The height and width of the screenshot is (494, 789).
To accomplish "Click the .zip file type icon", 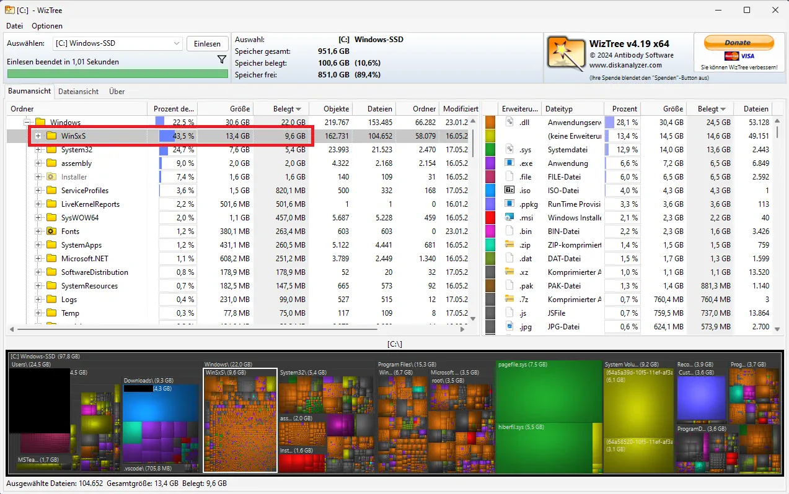I will tap(510, 245).
